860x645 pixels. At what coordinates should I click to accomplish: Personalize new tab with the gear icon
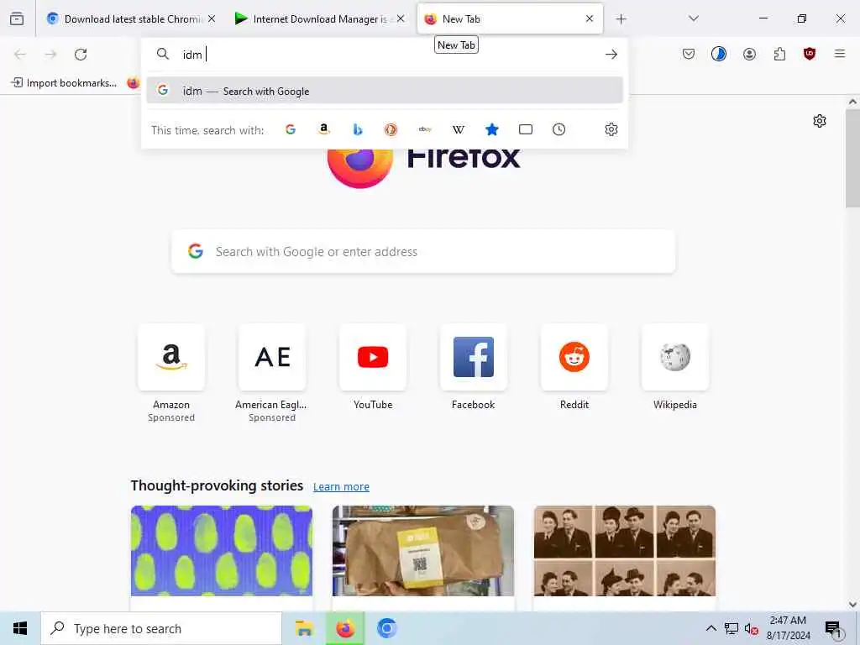pos(820,121)
